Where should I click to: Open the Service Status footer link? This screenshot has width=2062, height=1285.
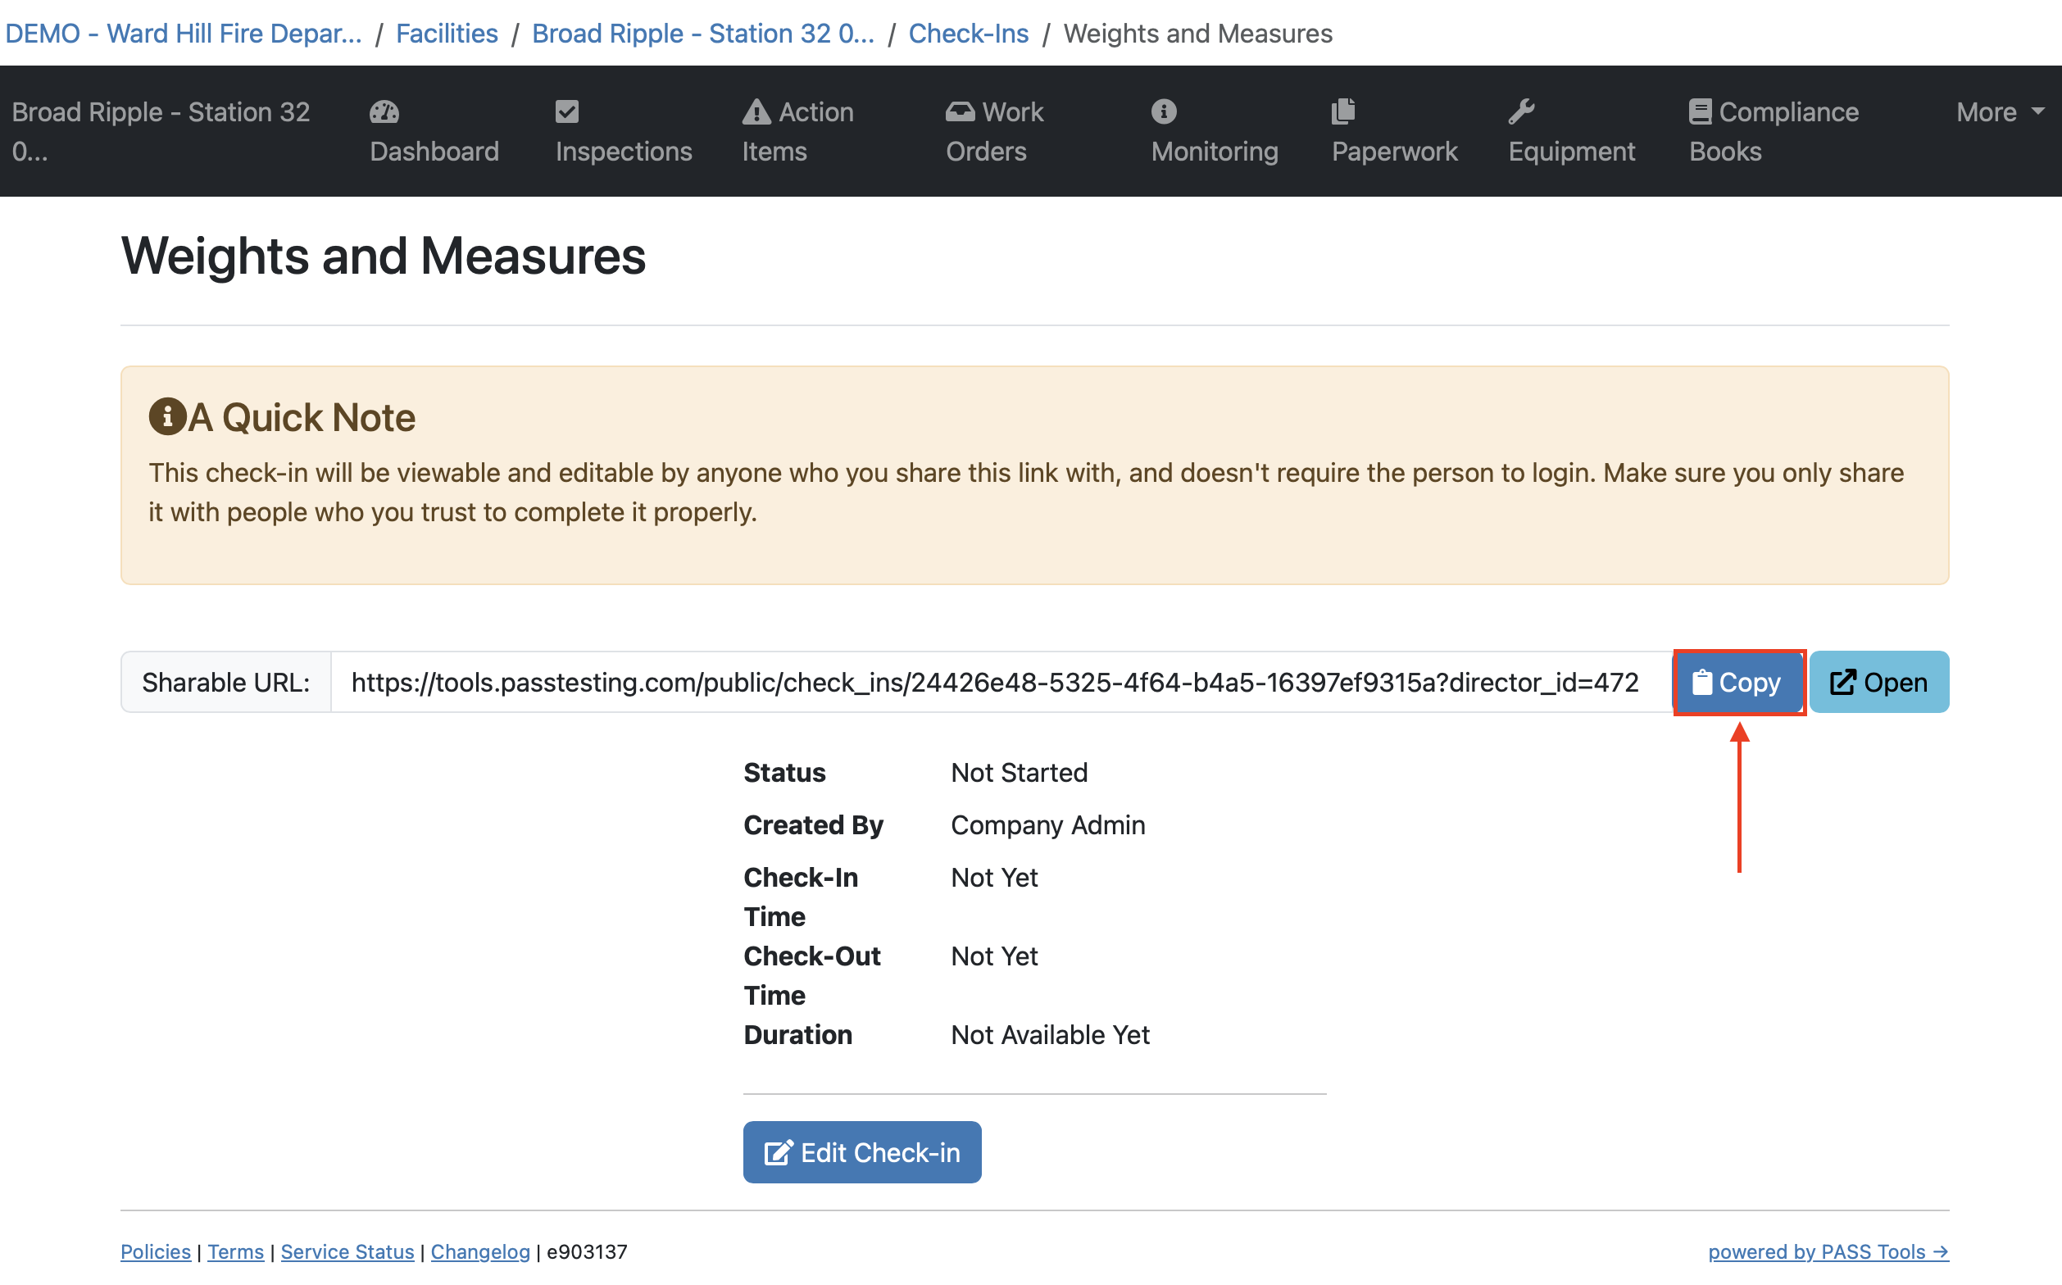coord(347,1251)
